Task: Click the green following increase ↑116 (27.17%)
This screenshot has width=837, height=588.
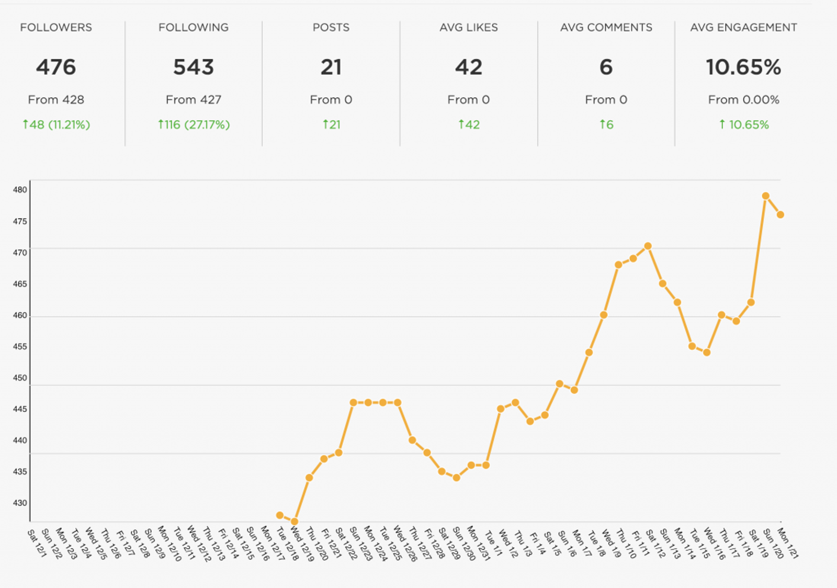Action: pos(194,124)
